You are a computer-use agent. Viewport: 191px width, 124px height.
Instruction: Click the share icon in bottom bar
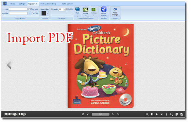click(182, 114)
